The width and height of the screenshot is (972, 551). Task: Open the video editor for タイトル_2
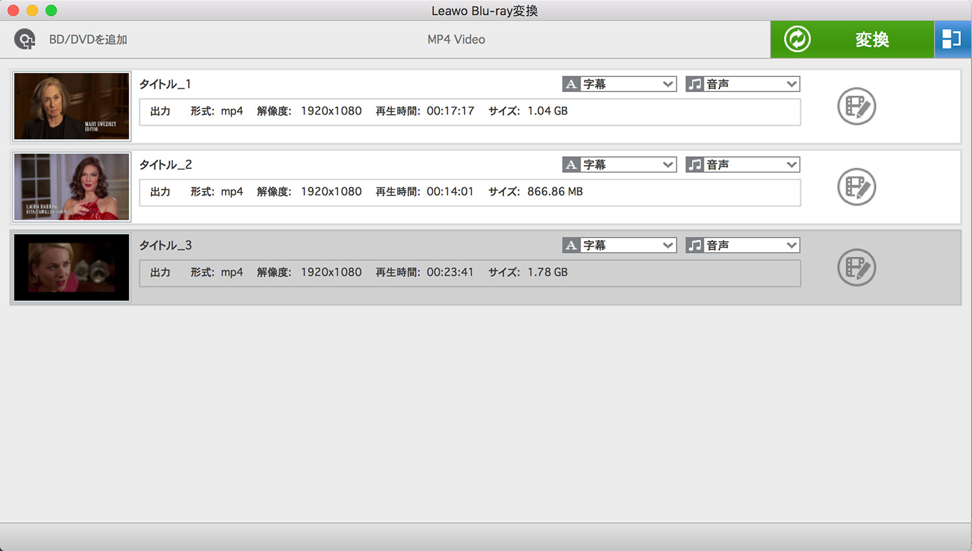pos(856,187)
